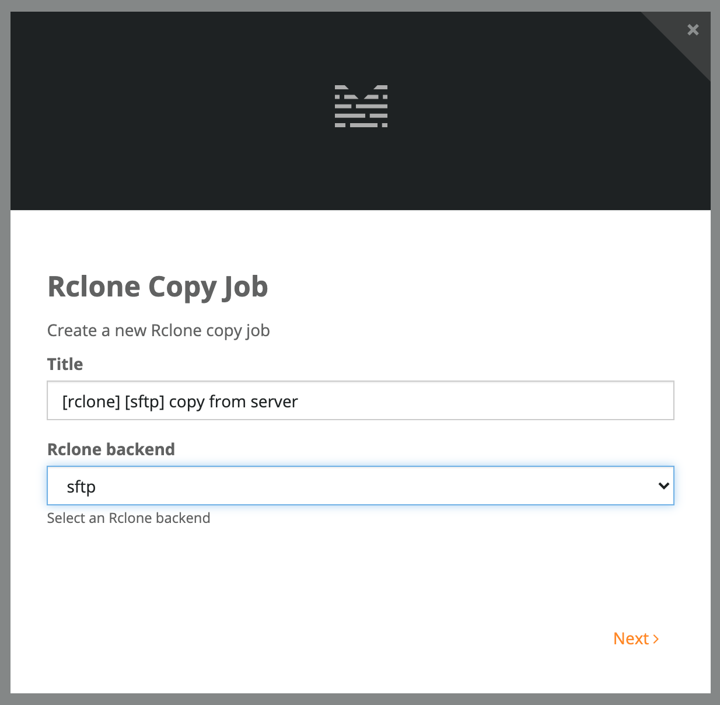
Task: Select the sftp value in backend selector
Action: click(x=81, y=487)
